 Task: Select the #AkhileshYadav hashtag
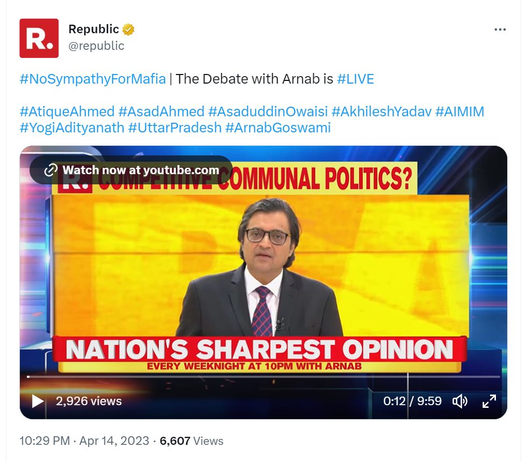point(382,111)
